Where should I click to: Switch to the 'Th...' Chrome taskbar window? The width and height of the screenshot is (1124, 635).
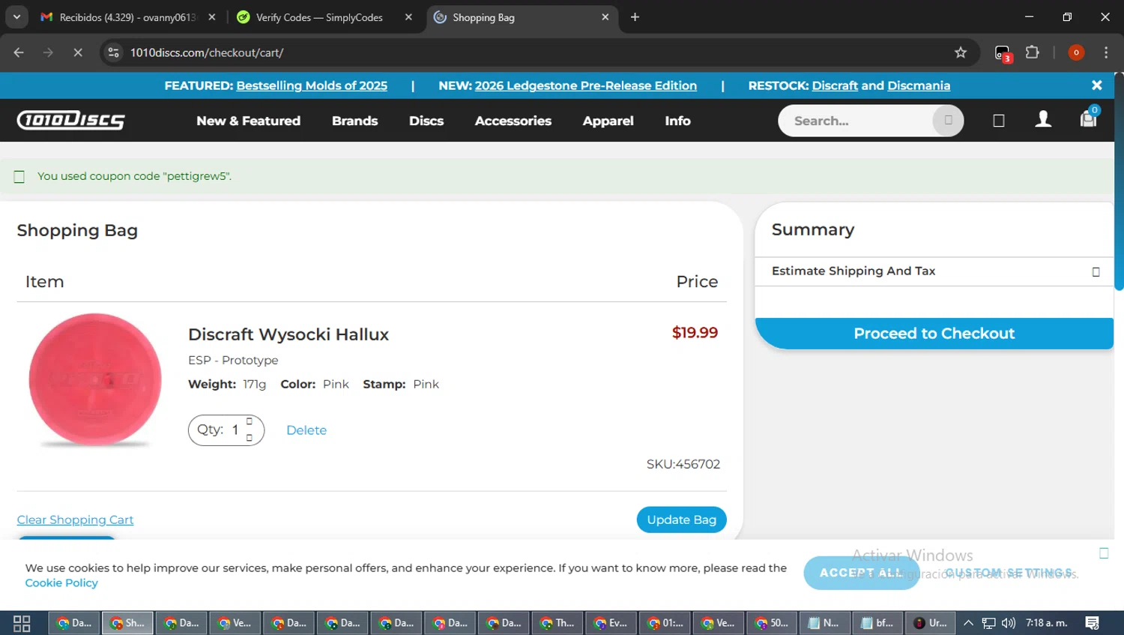[558, 623]
